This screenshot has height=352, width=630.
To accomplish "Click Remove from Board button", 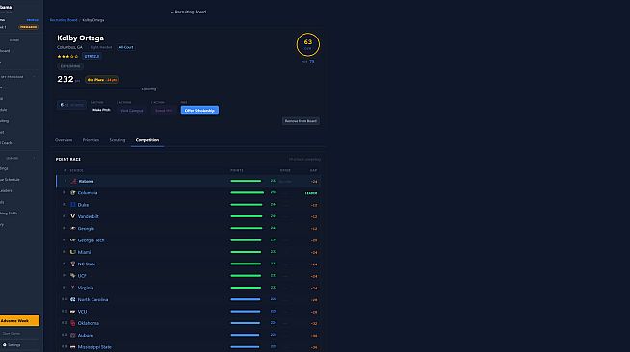I will (301, 121).
